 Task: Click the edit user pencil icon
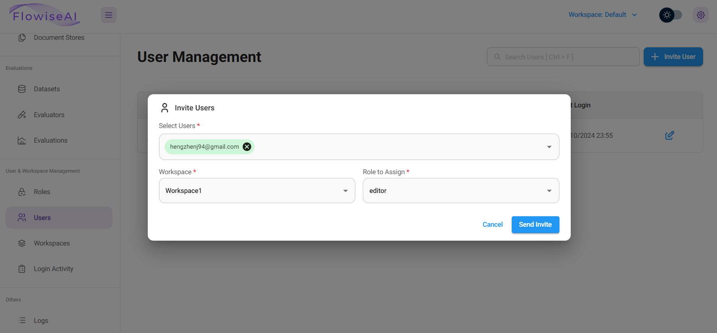click(x=669, y=136)
